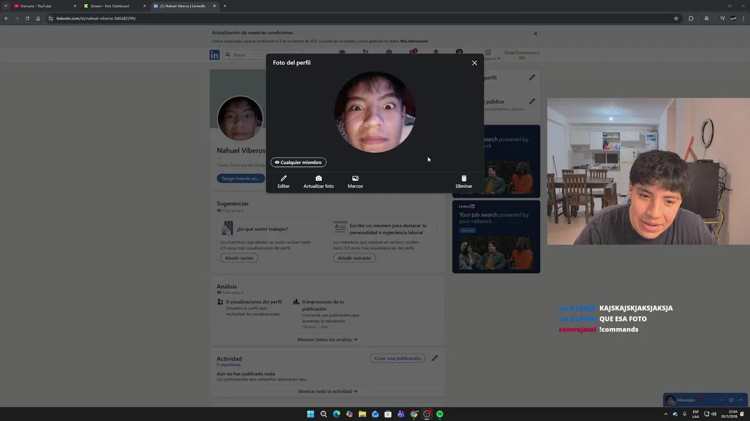Click 0 visualizaciones del perfil
The image size is (750, 421).
coord(254,302)
